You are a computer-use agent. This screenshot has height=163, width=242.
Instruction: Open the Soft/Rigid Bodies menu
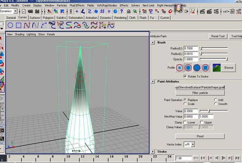click(x=107, y=5)
